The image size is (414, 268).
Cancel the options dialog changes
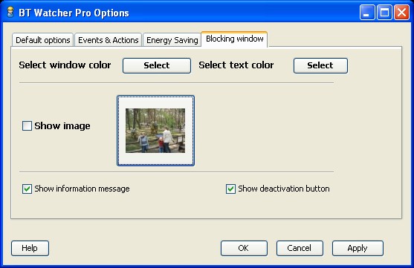(300, 248)
